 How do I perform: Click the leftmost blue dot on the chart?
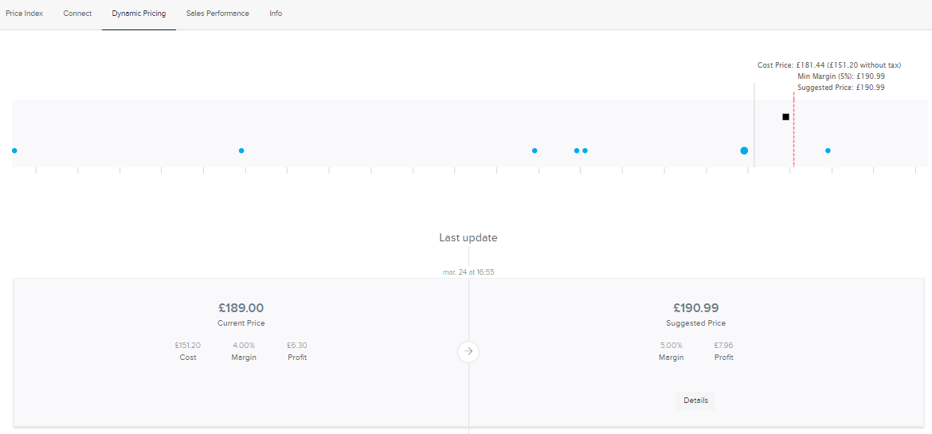point(14,151)
